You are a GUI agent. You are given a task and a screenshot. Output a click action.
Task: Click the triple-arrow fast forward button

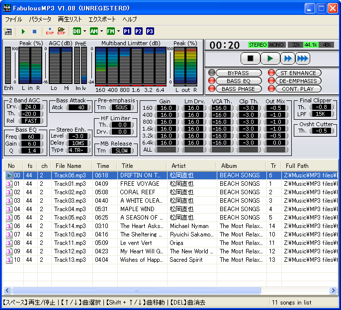(303, 59)
